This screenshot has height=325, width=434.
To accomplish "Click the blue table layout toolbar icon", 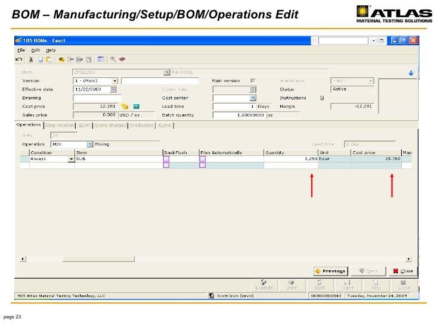I will point(101,59).
